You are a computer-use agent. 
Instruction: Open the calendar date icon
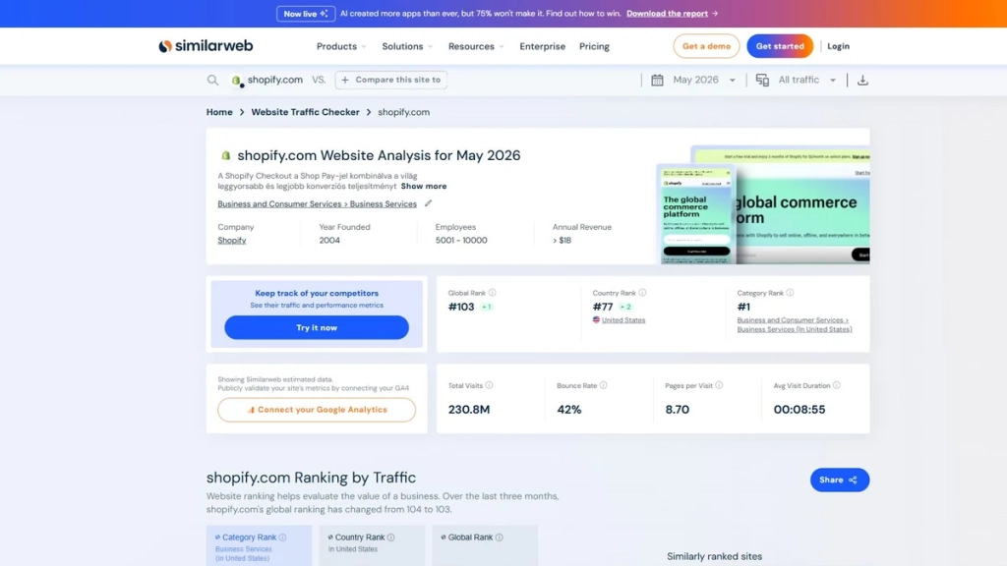[x=657, y=81]
